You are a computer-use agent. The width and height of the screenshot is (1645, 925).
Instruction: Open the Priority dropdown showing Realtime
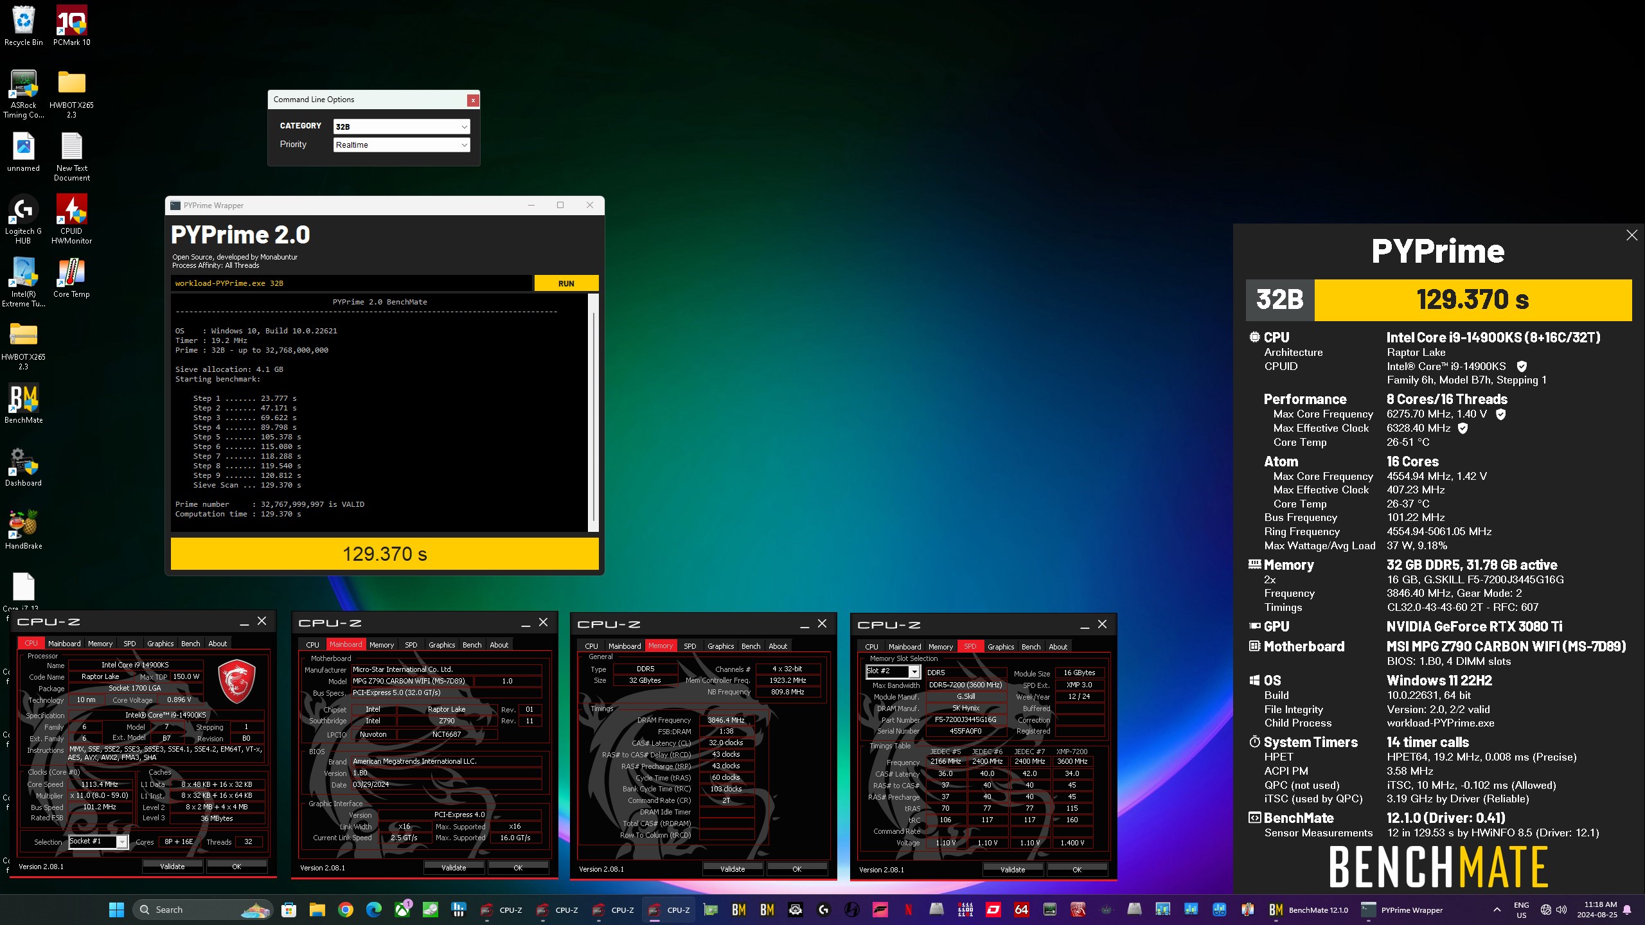[402, 145]
